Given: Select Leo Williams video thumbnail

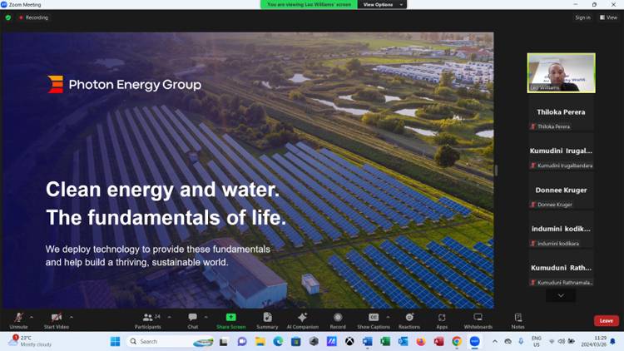Looking at the screenshot, I should [561, 73].
